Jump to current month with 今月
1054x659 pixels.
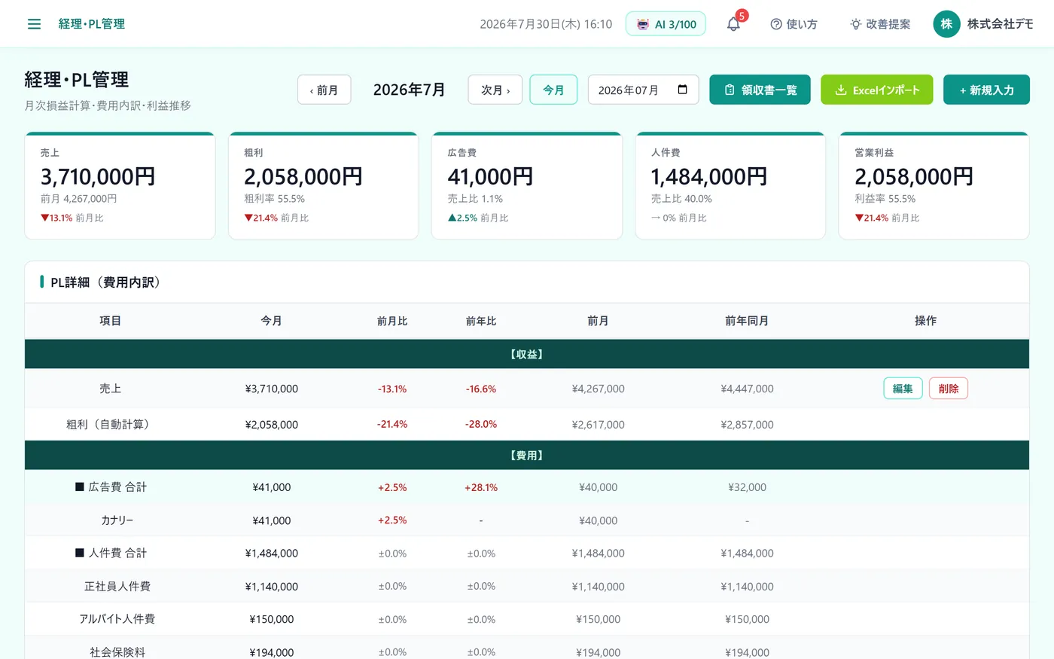553,90
